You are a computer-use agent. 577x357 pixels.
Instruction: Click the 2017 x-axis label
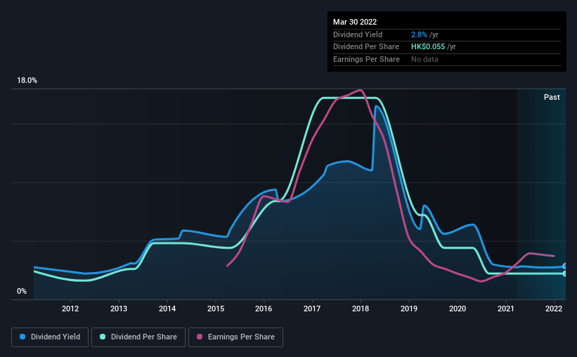pyautogui.click(x=312, y=309)
